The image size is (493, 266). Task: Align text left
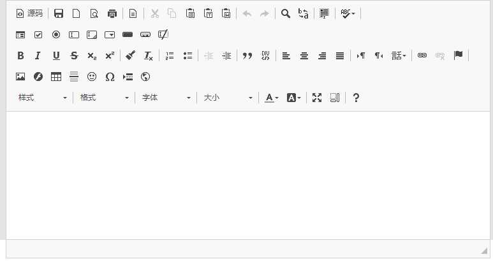(286, 55)
